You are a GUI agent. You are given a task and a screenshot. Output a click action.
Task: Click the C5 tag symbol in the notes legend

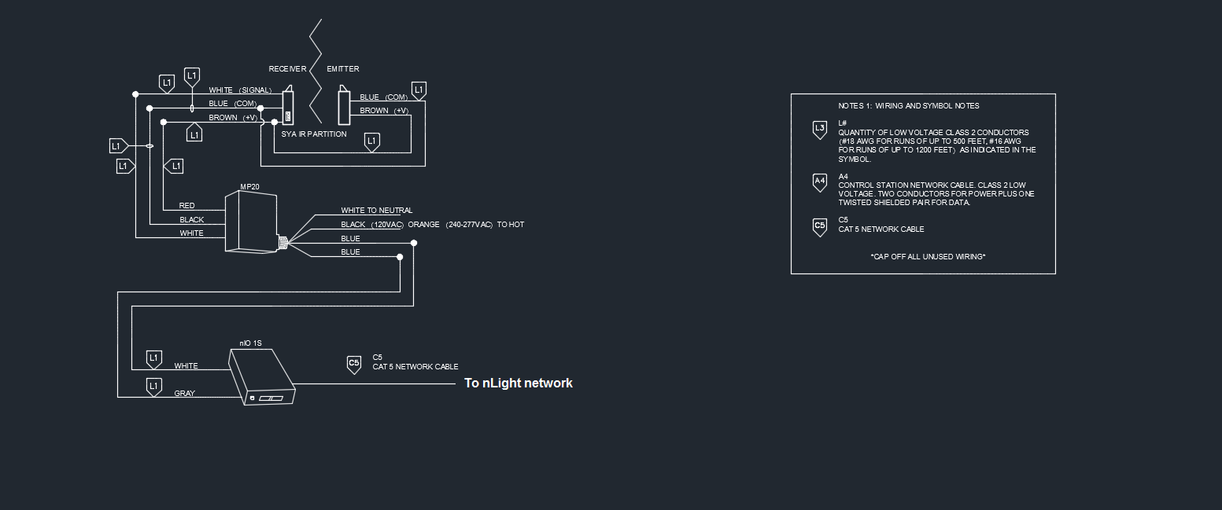(x=819, y=226)
